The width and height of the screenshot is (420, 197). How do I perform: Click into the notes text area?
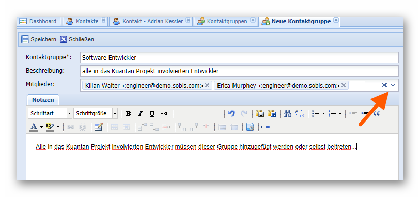(x=212, y=157)
